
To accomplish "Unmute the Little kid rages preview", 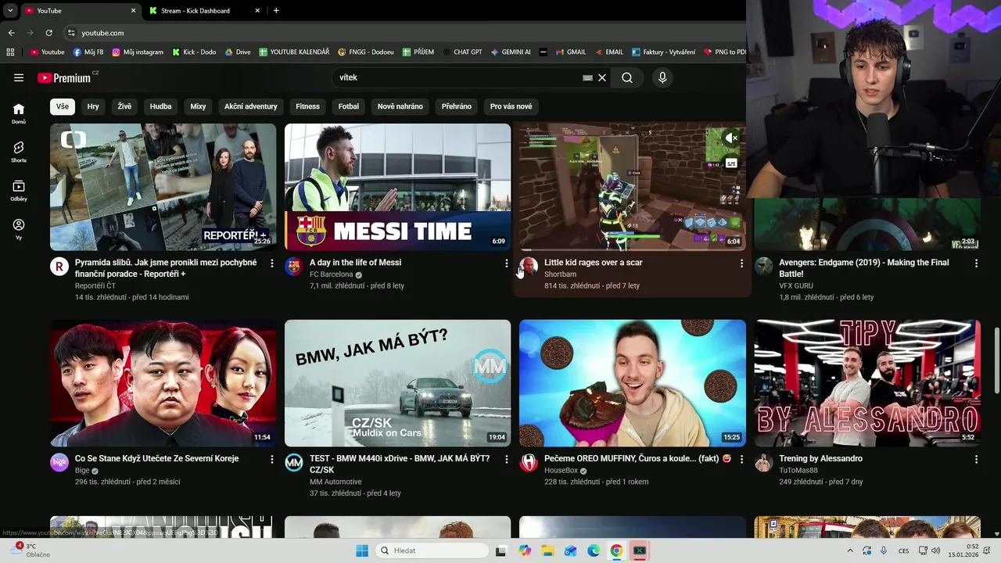I will coord(731,138).
